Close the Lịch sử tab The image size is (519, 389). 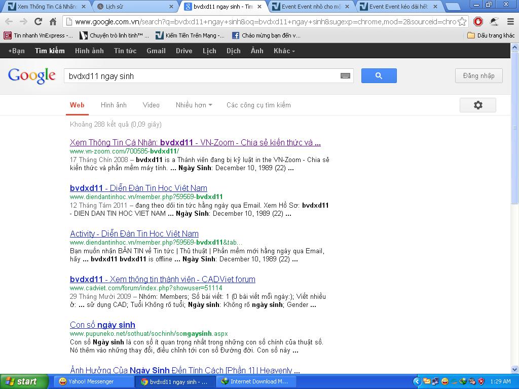coord(171,6)
